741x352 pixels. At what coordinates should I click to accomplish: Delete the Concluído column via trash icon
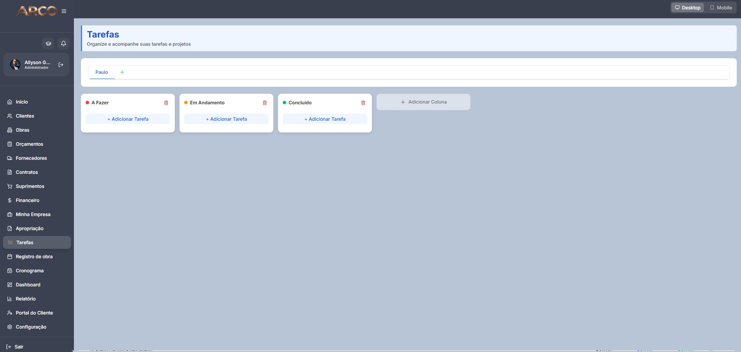pyautogui.click(x=363, y=103)
